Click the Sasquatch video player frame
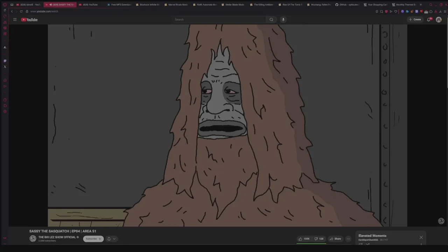This screenshot has width=448, height=252. tap(227, 125)
